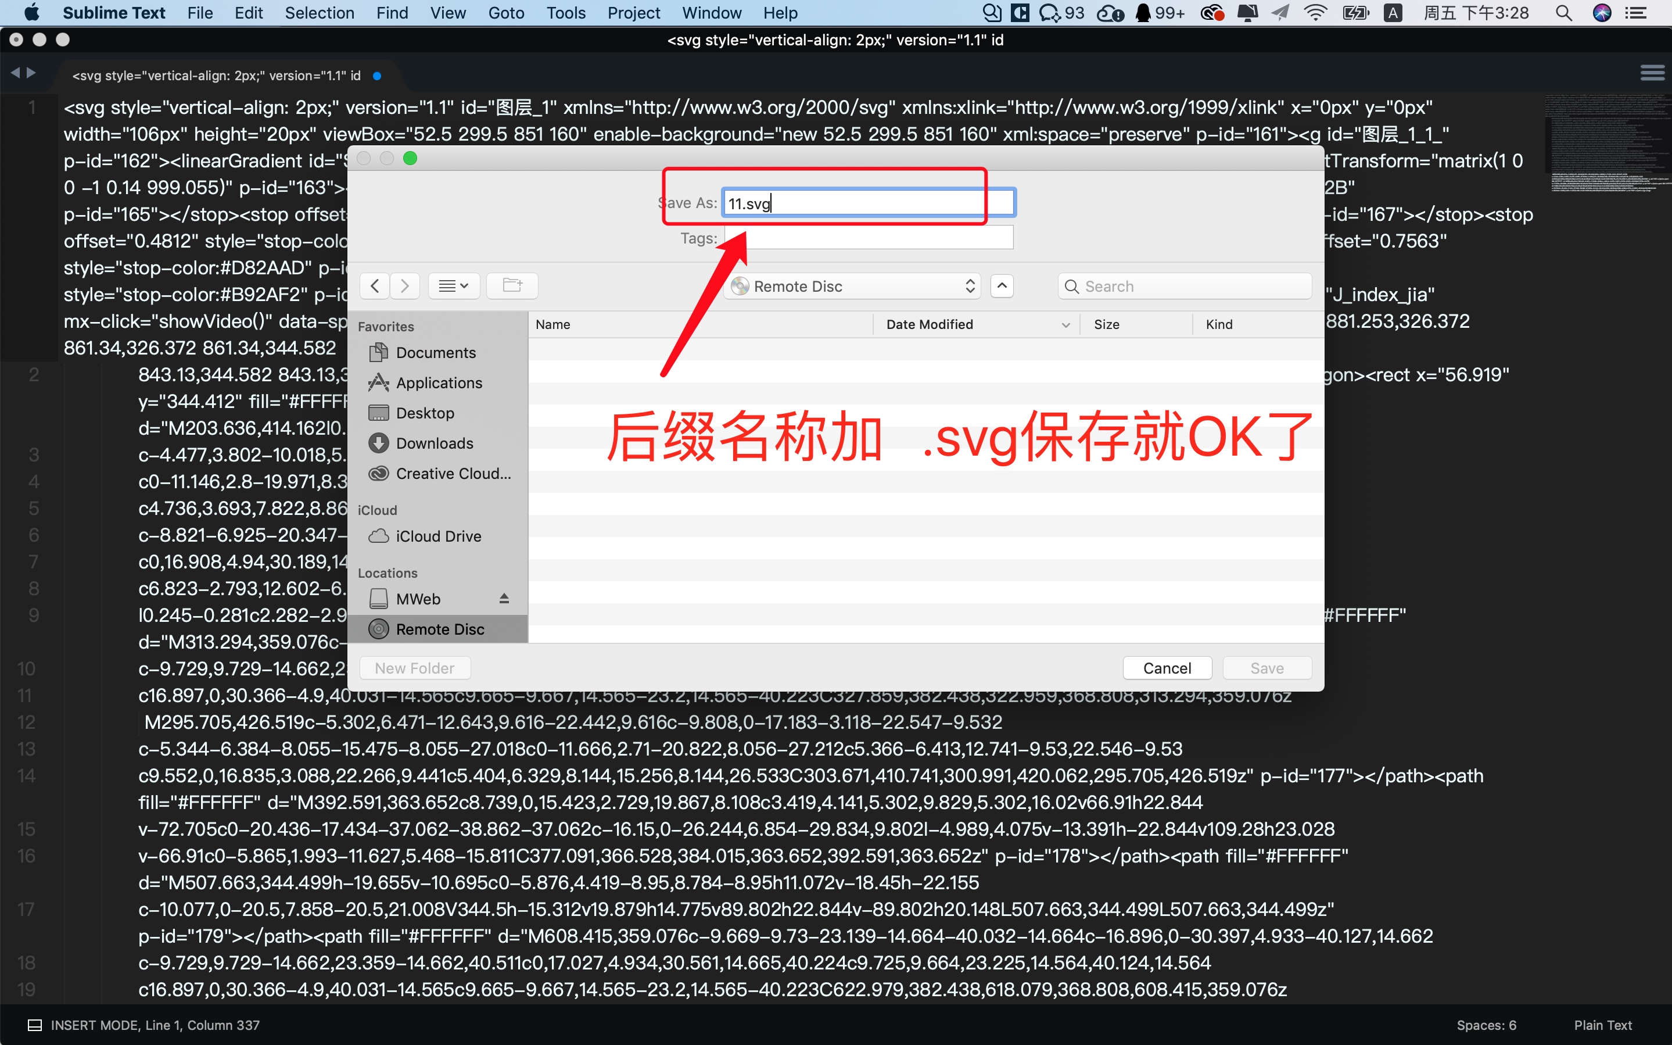This screenshot has width=1672, height=1045.
Task: Go to previous tab with left arrow
Action: (15, 73)
